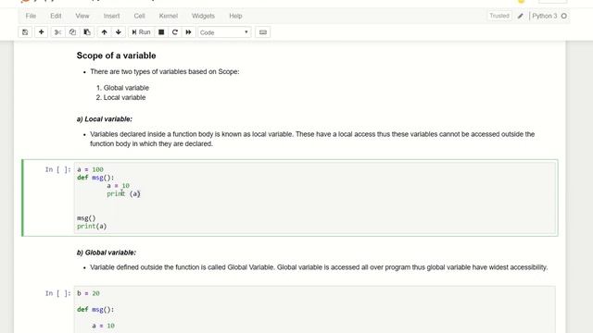Interrupt the kernel with stop icon

click(161, 32)
